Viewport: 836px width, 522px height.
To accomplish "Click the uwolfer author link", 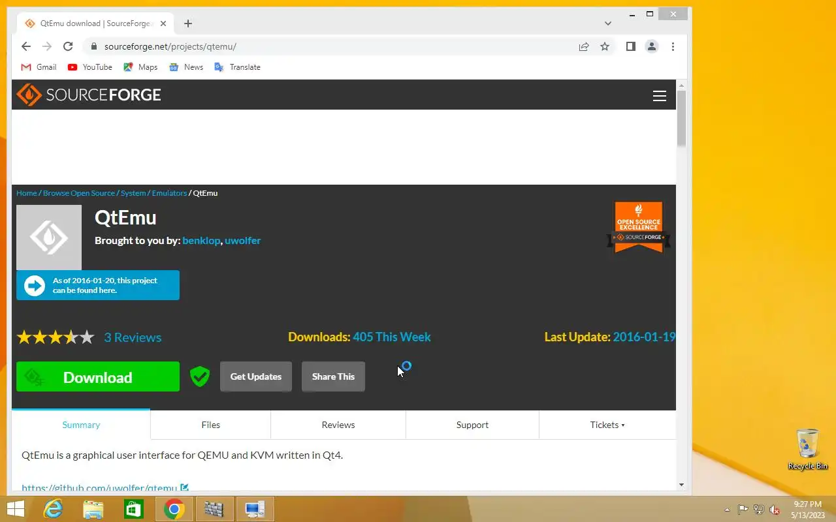I will (x=243, y=240).
